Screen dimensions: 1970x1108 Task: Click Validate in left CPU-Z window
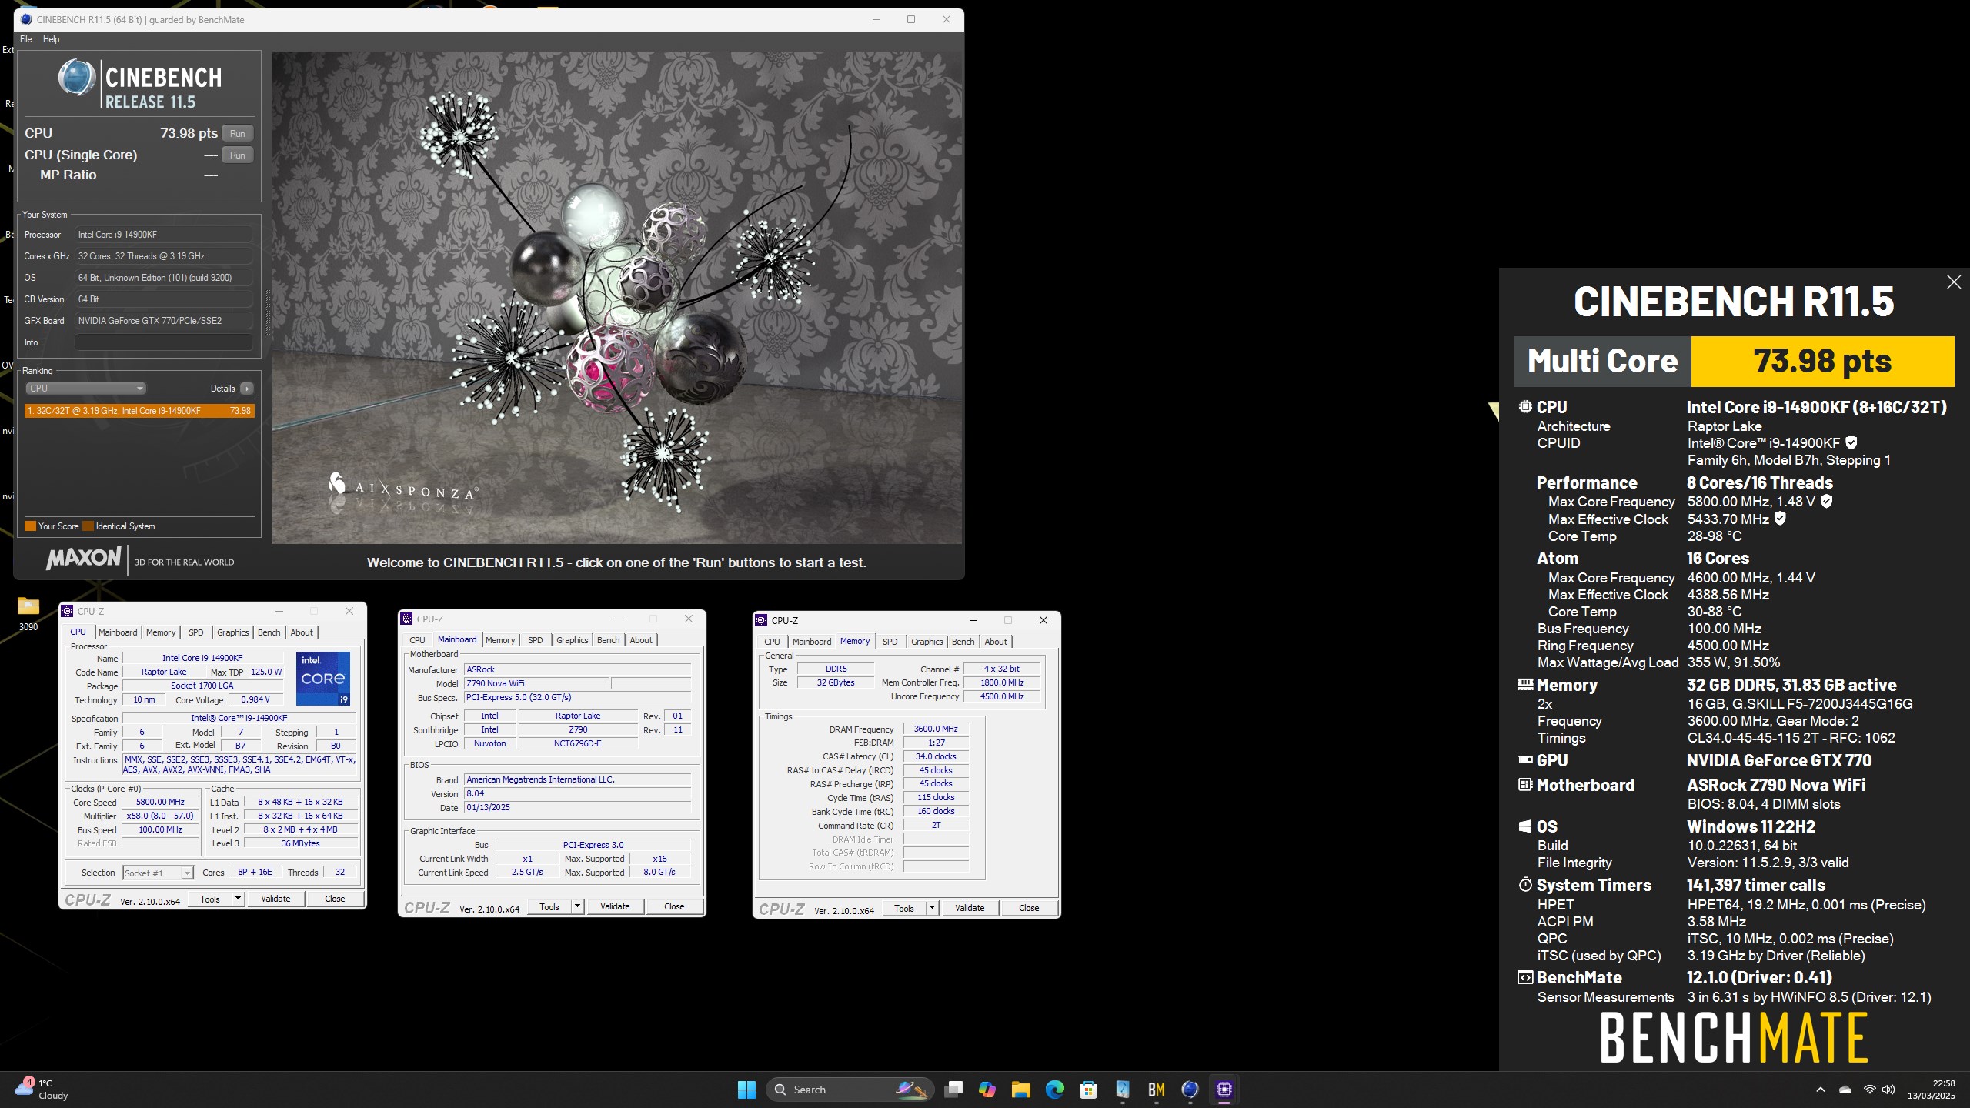tap(275, 899)
